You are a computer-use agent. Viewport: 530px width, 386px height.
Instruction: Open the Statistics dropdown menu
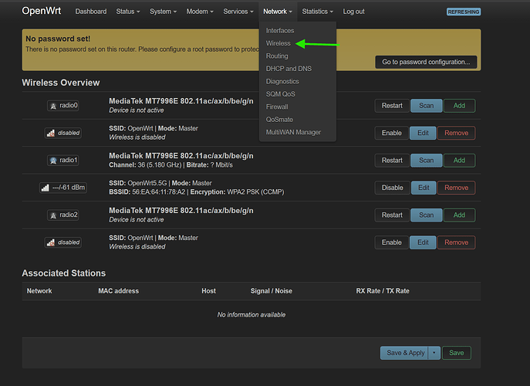click(x=317, y=12)
